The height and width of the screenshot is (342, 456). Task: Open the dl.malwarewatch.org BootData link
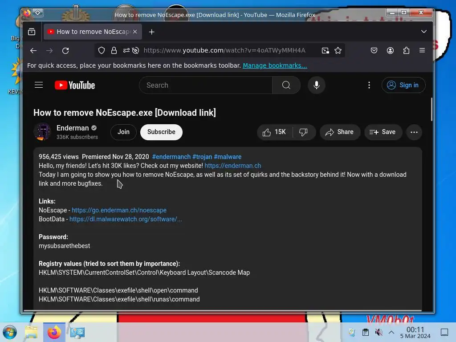126,219
